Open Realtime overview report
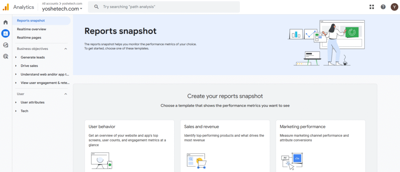This screenshot has height=172, width=400. 31,29
